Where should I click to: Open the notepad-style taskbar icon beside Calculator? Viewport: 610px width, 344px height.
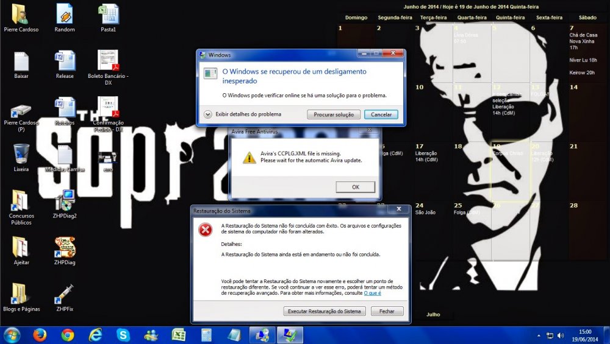tap(234, 335)
